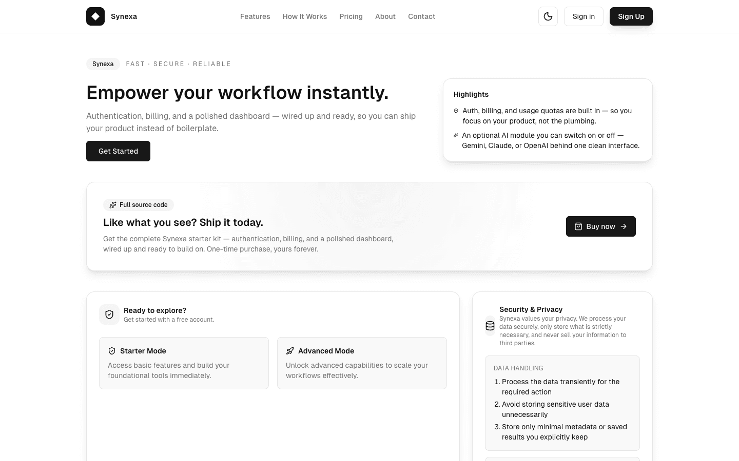739x461 pixels.
Task: Click the sparkles icon in Full source code
Action: (x=113, y=205)
